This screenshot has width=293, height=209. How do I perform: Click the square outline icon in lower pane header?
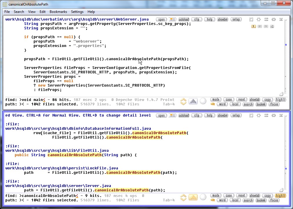coord(251,115)
